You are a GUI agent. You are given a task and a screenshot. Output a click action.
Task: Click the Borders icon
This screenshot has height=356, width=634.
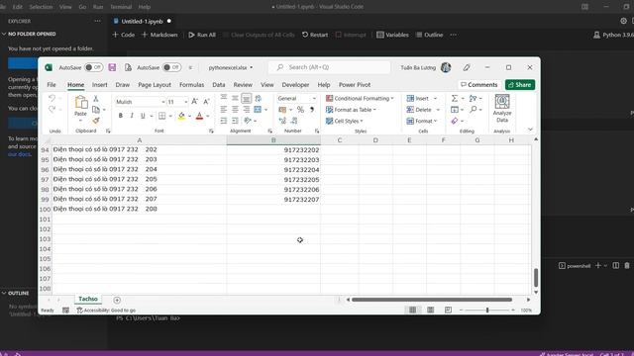click(x=162, y=116)
